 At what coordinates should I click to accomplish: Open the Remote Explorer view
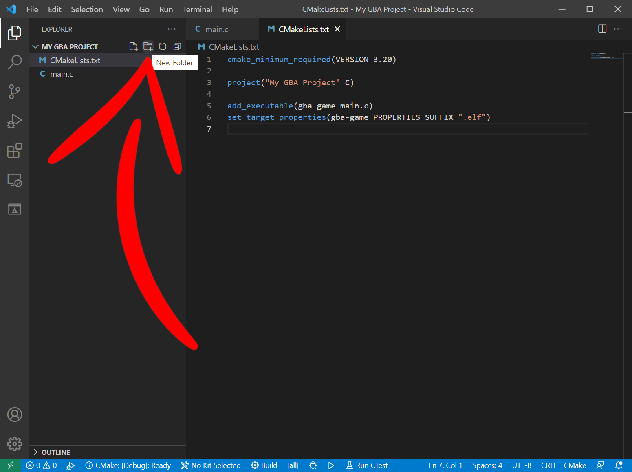coord(15,180)
